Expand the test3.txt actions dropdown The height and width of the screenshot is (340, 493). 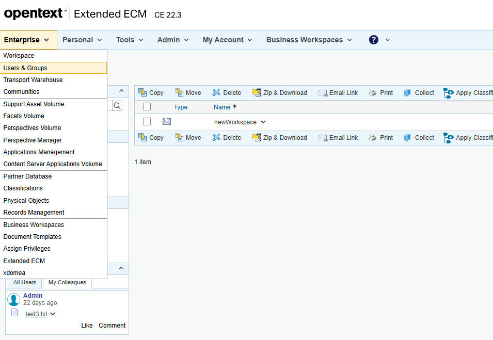click(53, 314)
